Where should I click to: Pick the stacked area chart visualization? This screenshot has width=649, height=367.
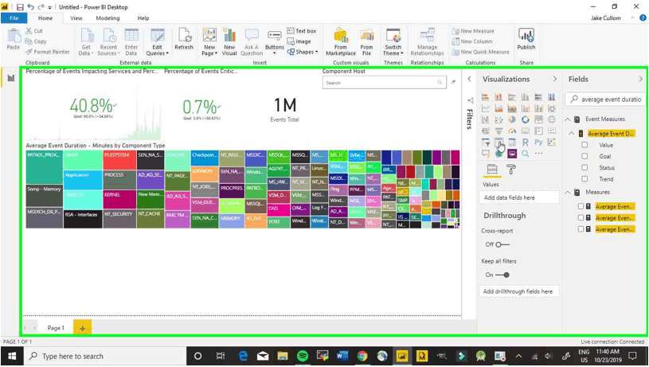pyautogui.click(x=512, y=108)
